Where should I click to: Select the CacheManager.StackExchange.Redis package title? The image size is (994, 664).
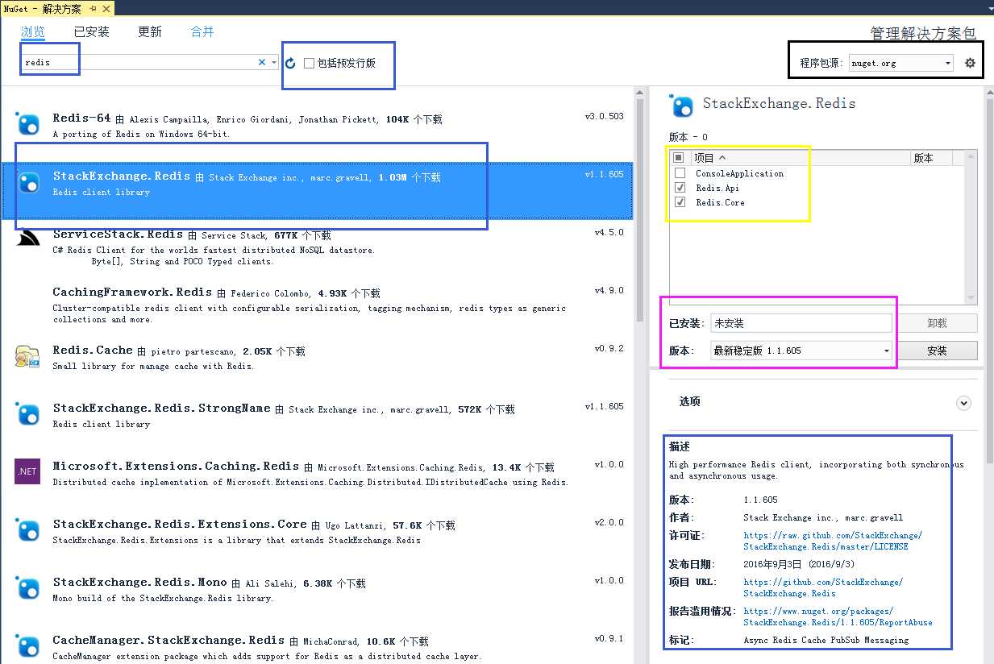168,641
